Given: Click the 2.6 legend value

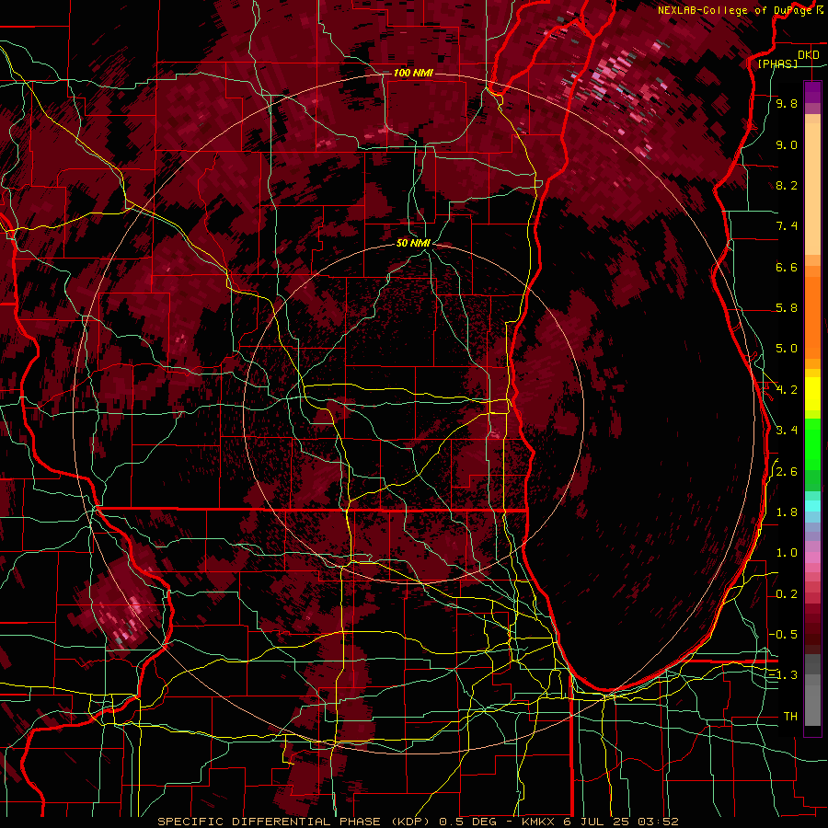Looking at the screenshot, I should 787,472.
